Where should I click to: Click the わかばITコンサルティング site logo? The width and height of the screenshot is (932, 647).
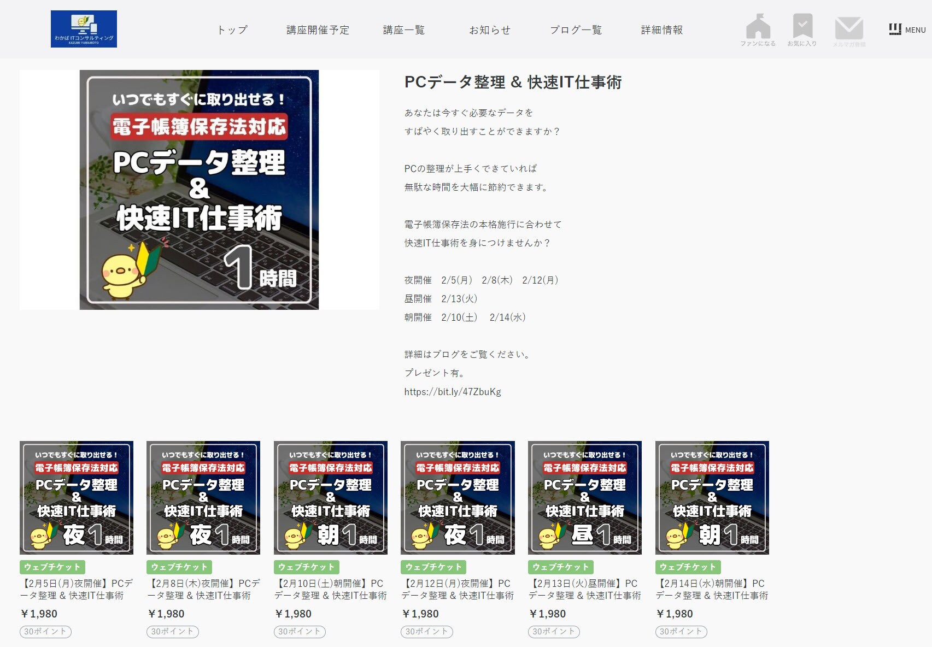[84, 29]
